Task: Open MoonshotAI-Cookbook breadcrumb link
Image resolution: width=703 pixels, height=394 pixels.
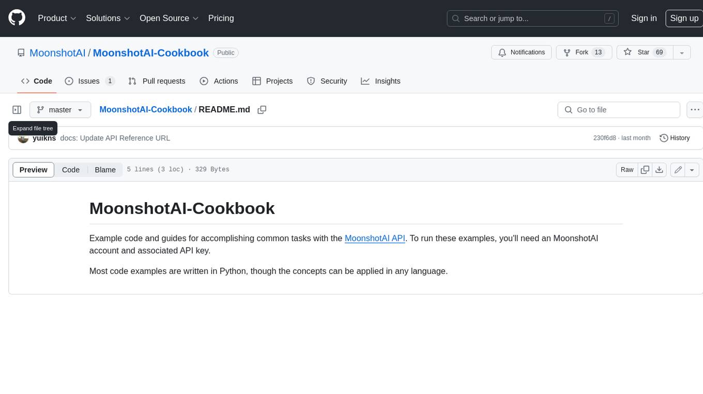Action: coord(146,110)
